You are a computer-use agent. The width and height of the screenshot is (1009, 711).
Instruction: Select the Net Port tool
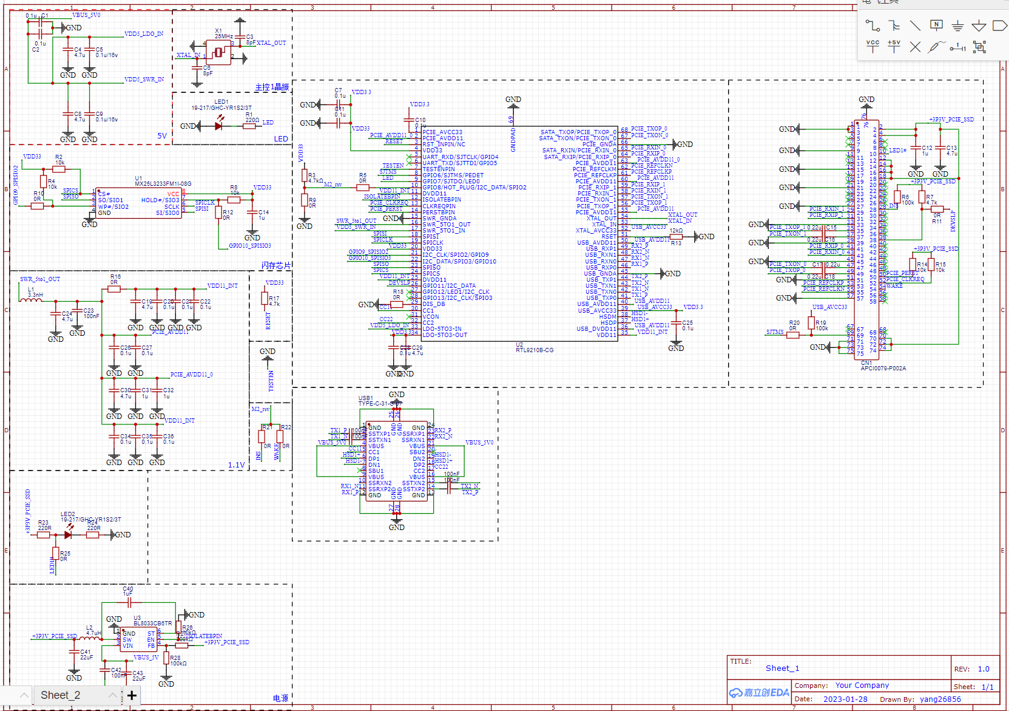999,26
